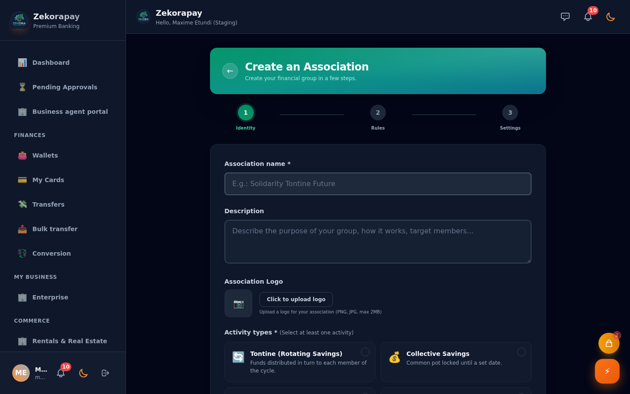Click the Business agent portal building icon
The width and height of the screenshot is (630, 394).
(22, 112)
